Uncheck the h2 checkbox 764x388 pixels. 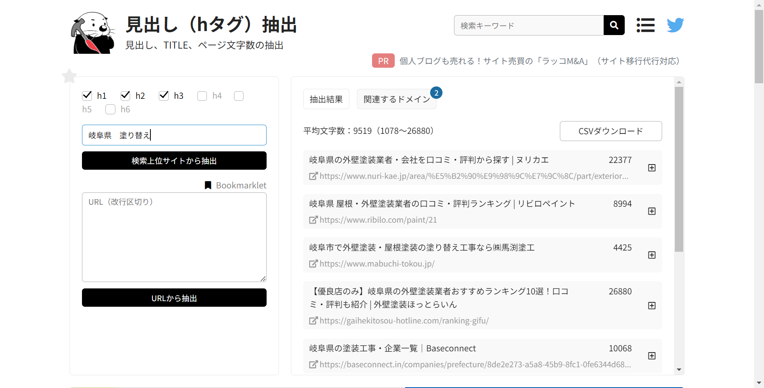tap(125, 96)
